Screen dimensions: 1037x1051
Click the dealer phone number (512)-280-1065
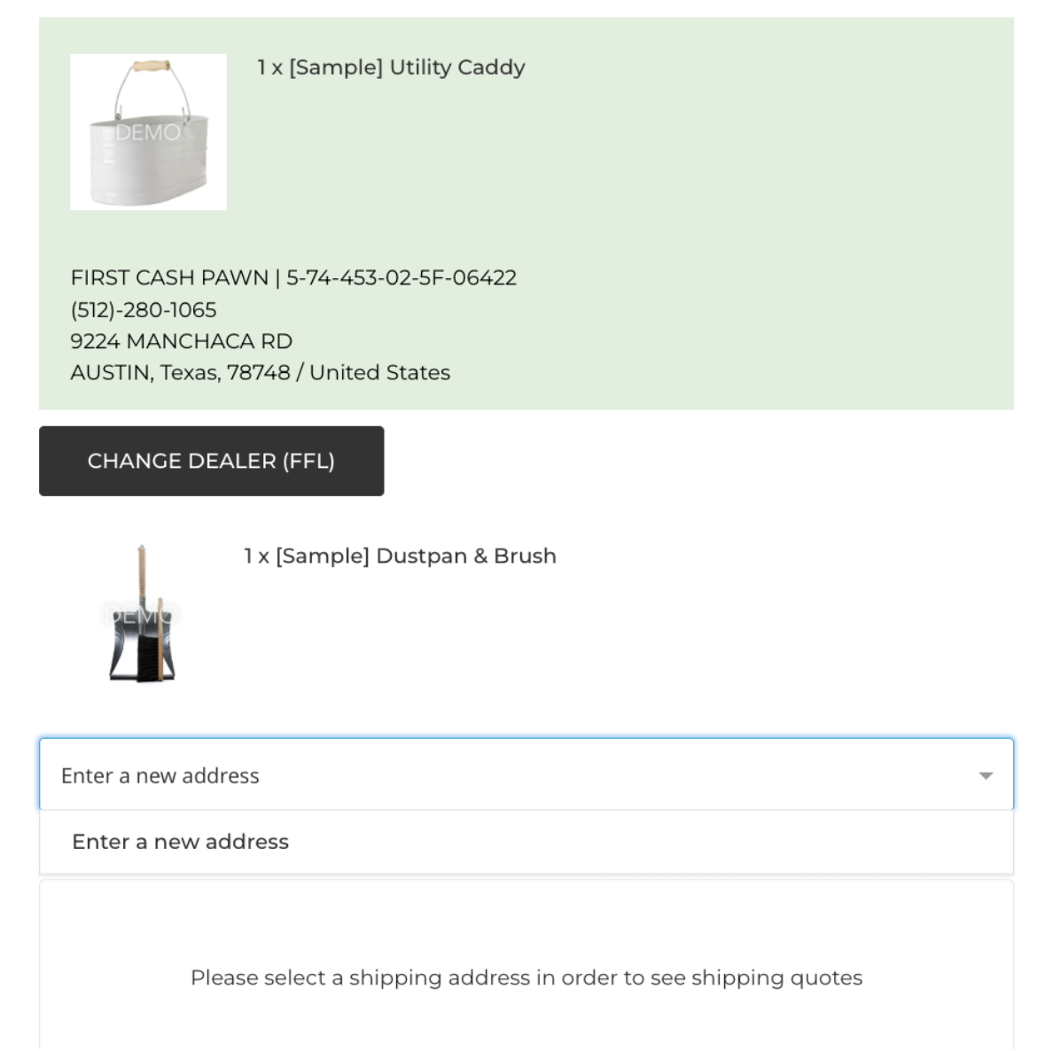(x=144, y=310)
